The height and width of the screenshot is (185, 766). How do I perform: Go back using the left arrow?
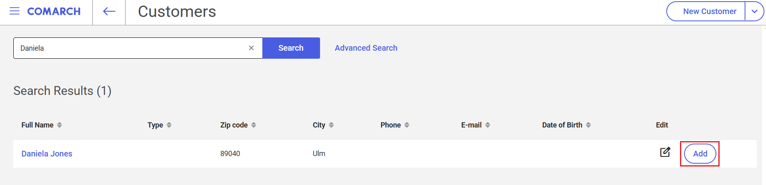[x=109, y=12]
